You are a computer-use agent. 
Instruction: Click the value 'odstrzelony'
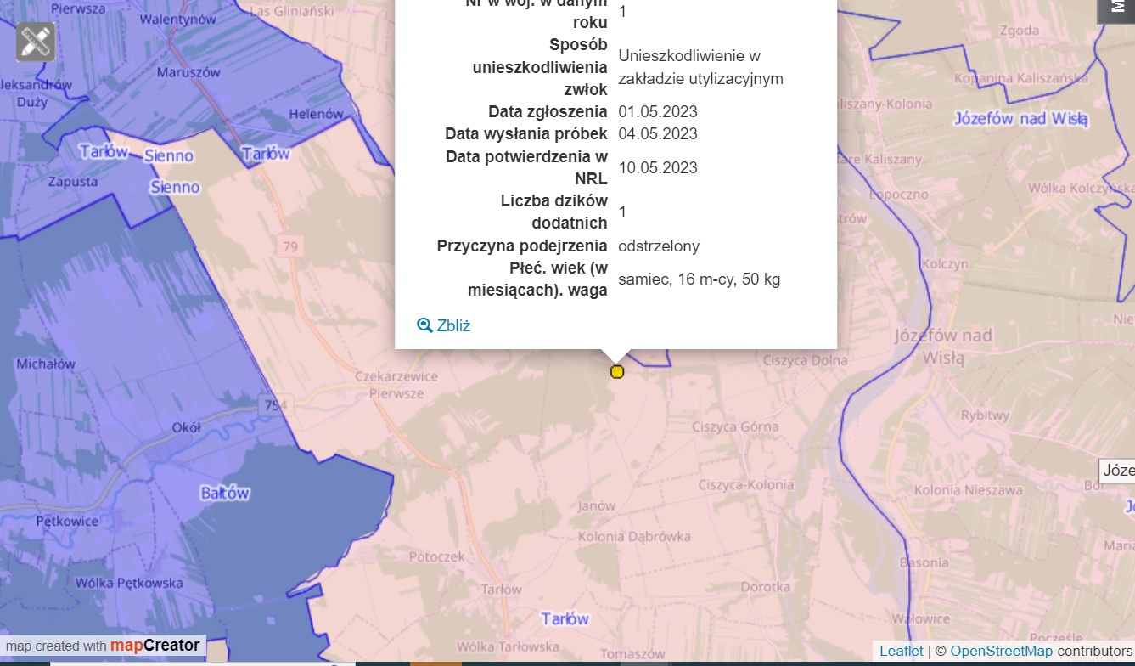(x=659, y=246)
